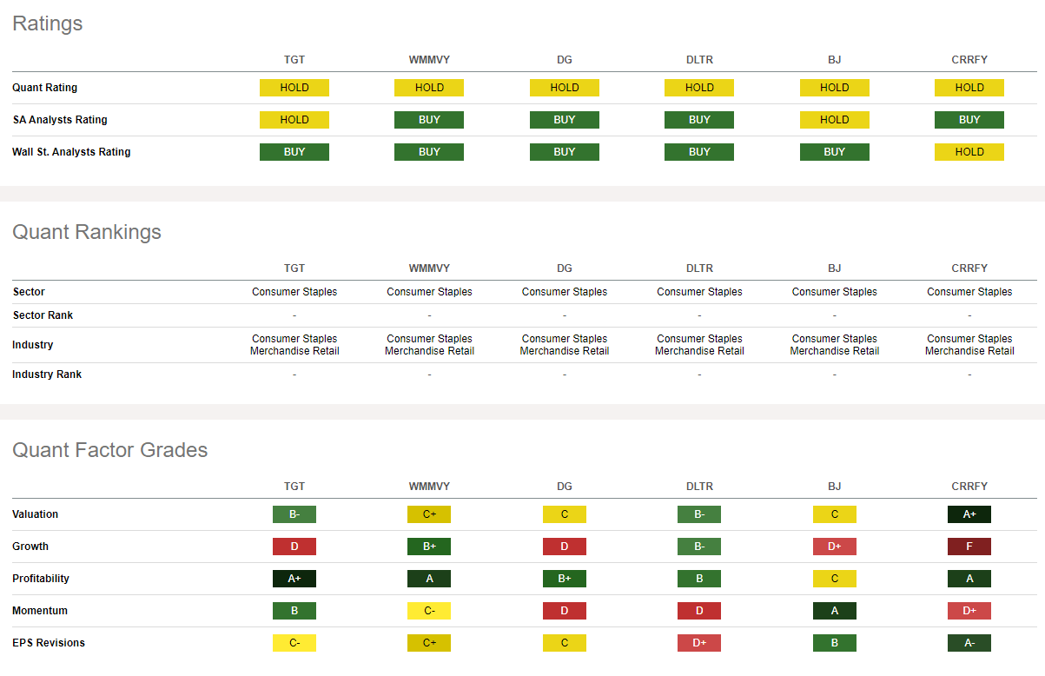
Task: Select the Growth row label
Action: click(x=30, y=547)
